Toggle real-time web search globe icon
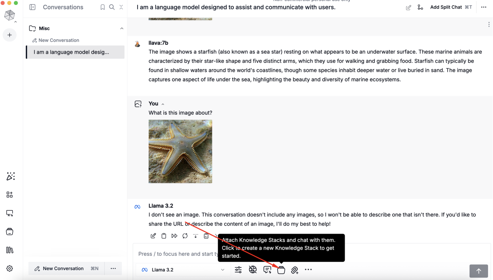This screenshot has height=280, width=493. 253,270
